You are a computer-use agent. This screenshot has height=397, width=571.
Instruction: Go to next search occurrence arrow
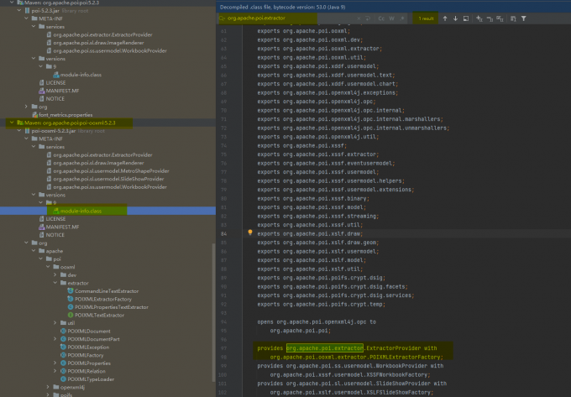[455, 18]
